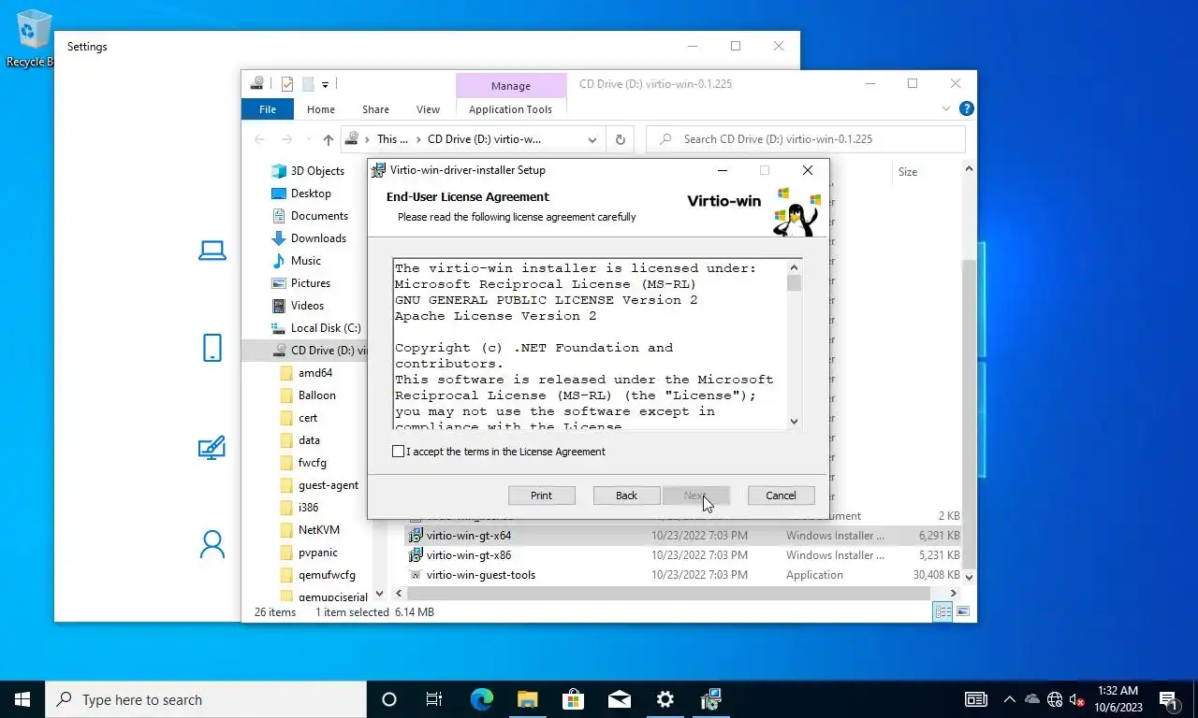The height and width of the screenshot is (718, 1198).
Task: Refresh the CD Drive folder view
Action: coord(620,139)
